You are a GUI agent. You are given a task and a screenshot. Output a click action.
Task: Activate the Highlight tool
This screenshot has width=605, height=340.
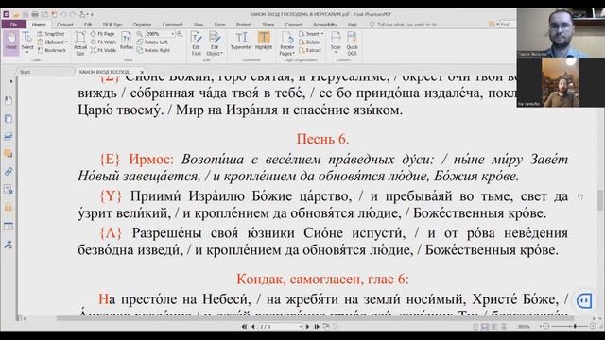click(264, 41)
